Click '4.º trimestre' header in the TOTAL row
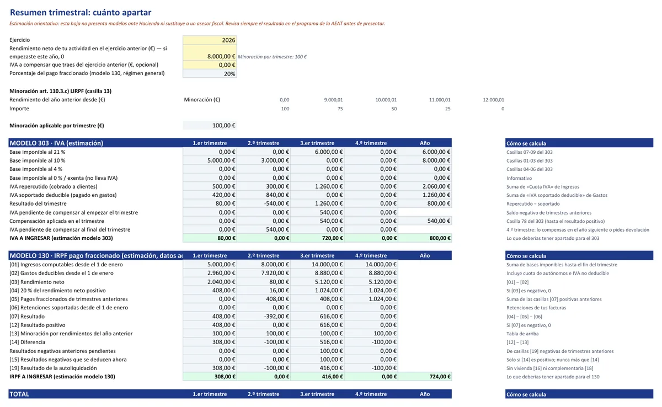662x407 pixels. 371,394
